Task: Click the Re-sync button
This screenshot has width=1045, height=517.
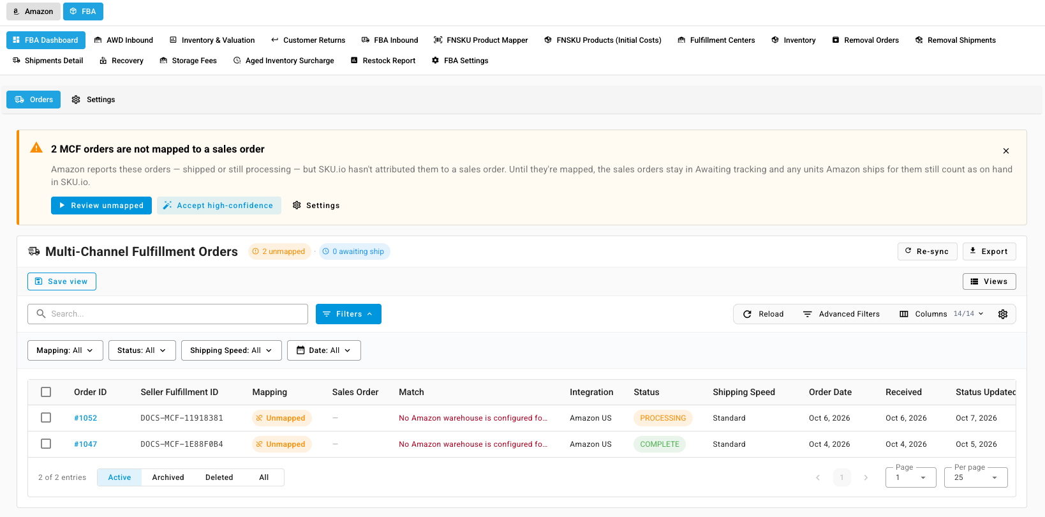Action: coord(928,251)
